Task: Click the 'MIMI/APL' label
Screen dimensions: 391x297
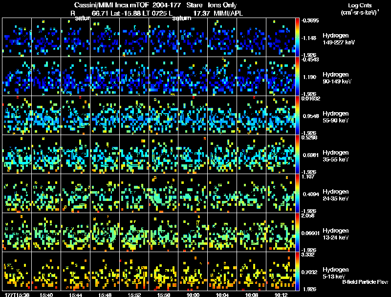Action: 228,13
